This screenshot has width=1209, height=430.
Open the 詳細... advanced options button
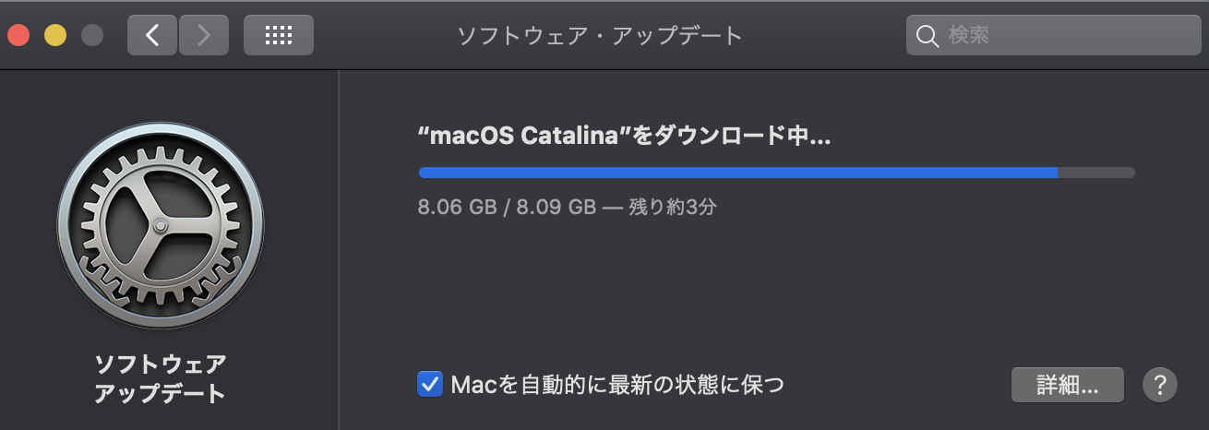pos(1067,385)
